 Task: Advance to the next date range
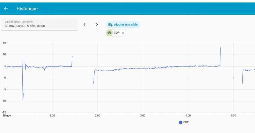(x=97, y=24)
